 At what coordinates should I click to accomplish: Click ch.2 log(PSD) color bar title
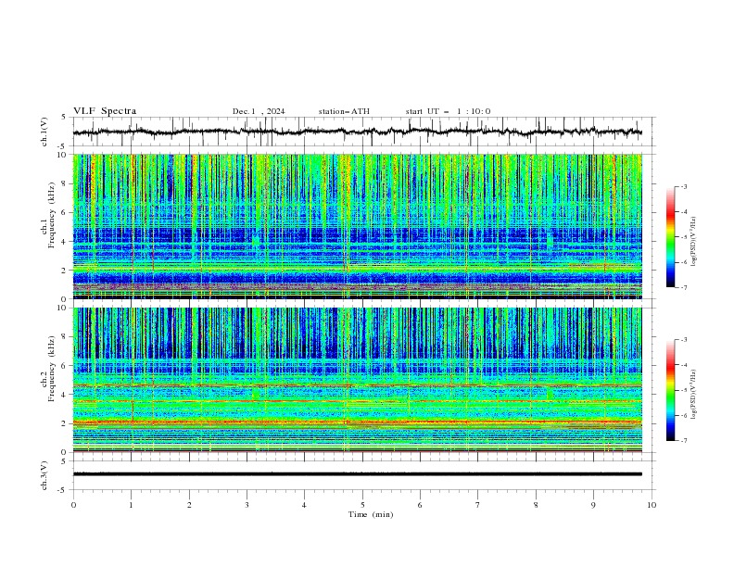[x=694, y=394]
